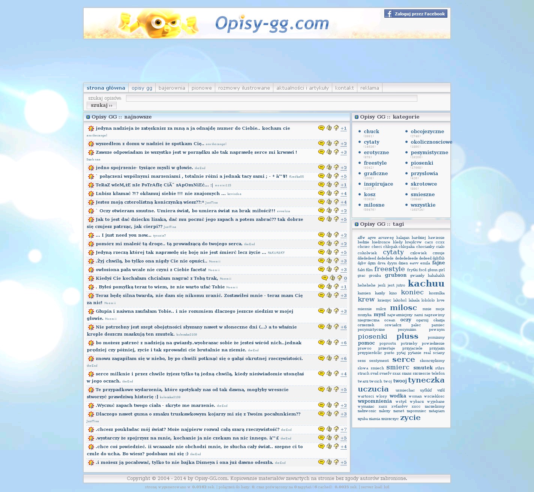Open comments for 'Lubisz kłamać' description
This screenshot has width=534, height=492.
coord(321,193)
